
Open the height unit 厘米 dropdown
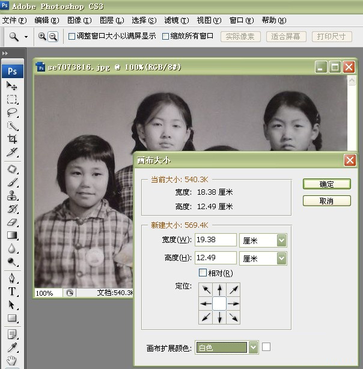point(281,258)
